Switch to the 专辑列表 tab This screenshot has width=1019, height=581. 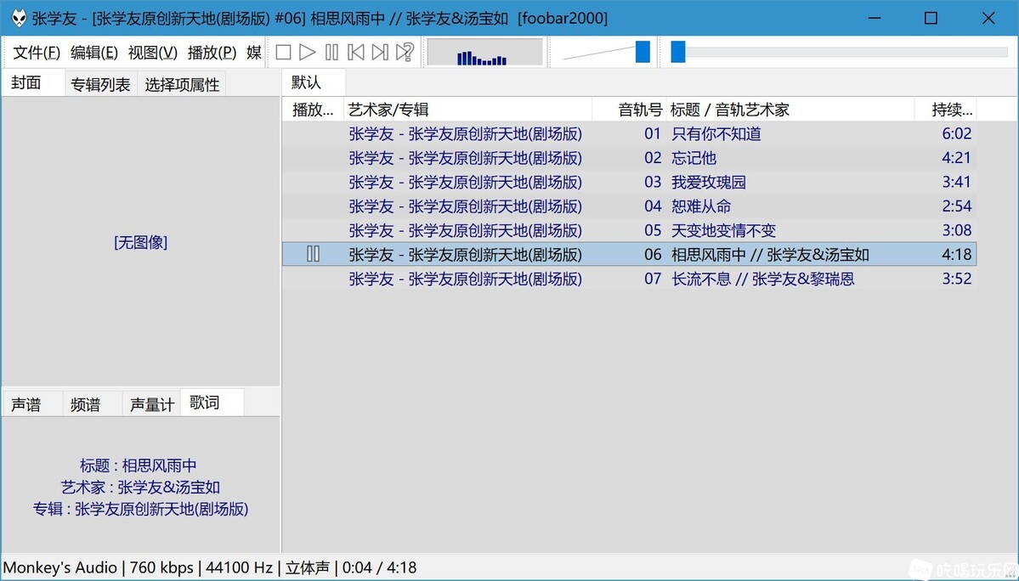(x=101, y=84)
